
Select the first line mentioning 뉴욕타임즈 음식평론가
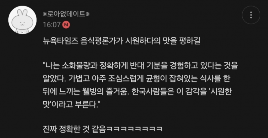[x=122, y=41]
